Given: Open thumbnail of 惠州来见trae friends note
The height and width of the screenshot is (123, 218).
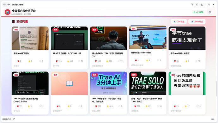Looking at the screenshot, I should coord(148,37).
